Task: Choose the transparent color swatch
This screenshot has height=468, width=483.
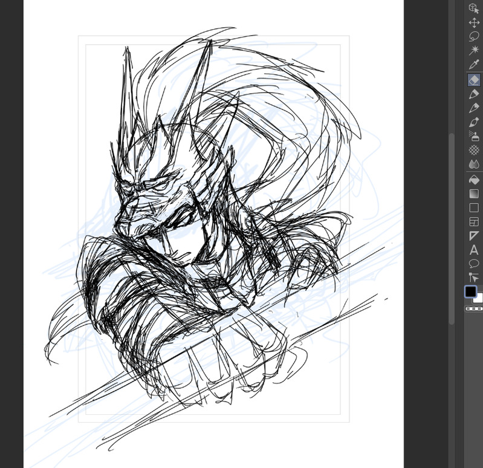Action: (x=474, y=309)
